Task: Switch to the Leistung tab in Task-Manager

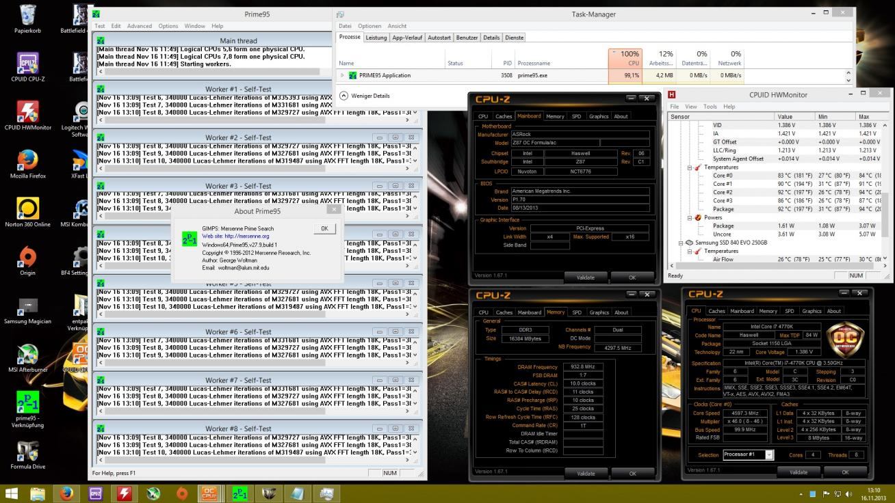Action: [376, 38]
